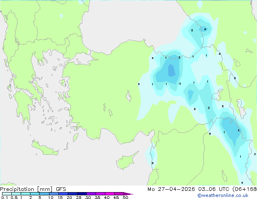Click the over-50 mm arrow tip of legend
The width and height of the screenshot is (257, 199).
coord(128,194)
